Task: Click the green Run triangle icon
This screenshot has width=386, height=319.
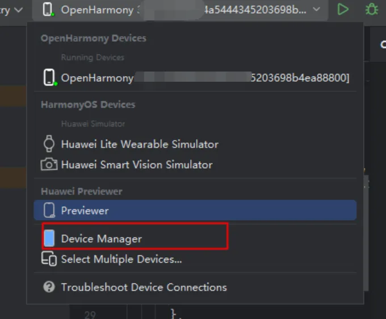Action: pos(343,10)
